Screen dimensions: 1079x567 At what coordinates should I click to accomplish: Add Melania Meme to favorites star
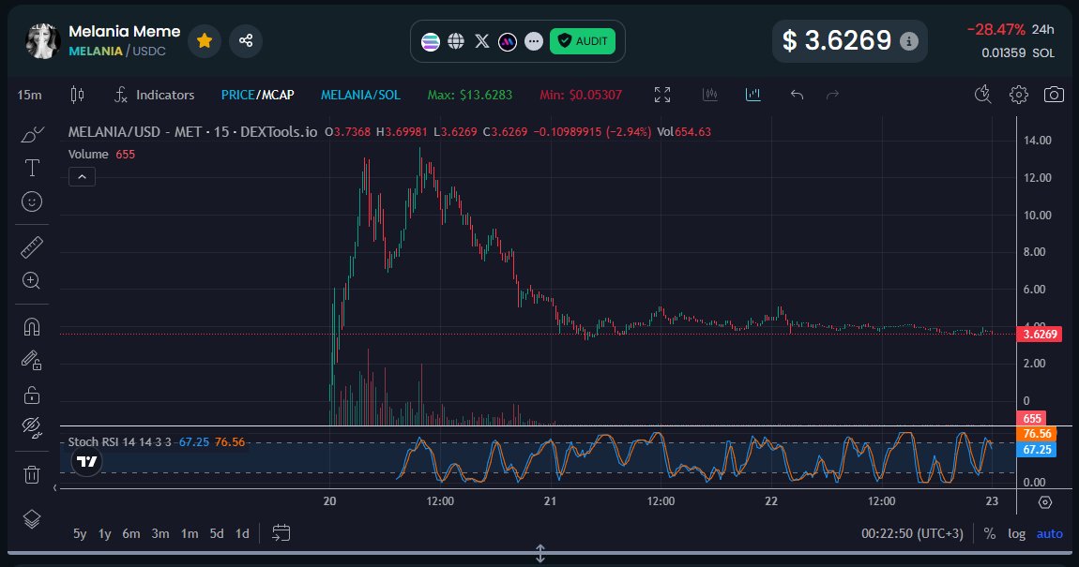tap(205, 40)
